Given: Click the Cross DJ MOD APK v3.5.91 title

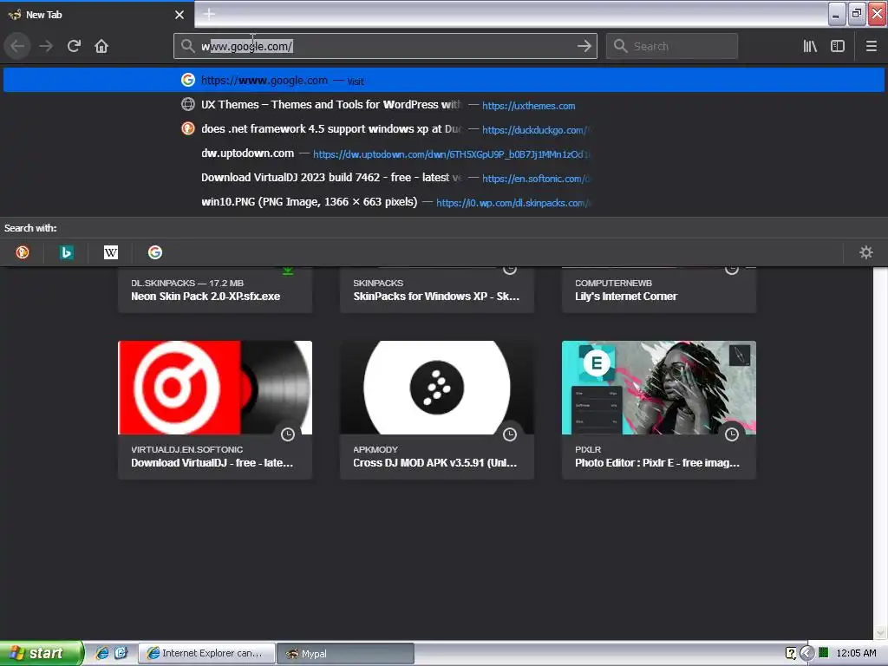Looking at the screenshot, I should click(435, 463).
